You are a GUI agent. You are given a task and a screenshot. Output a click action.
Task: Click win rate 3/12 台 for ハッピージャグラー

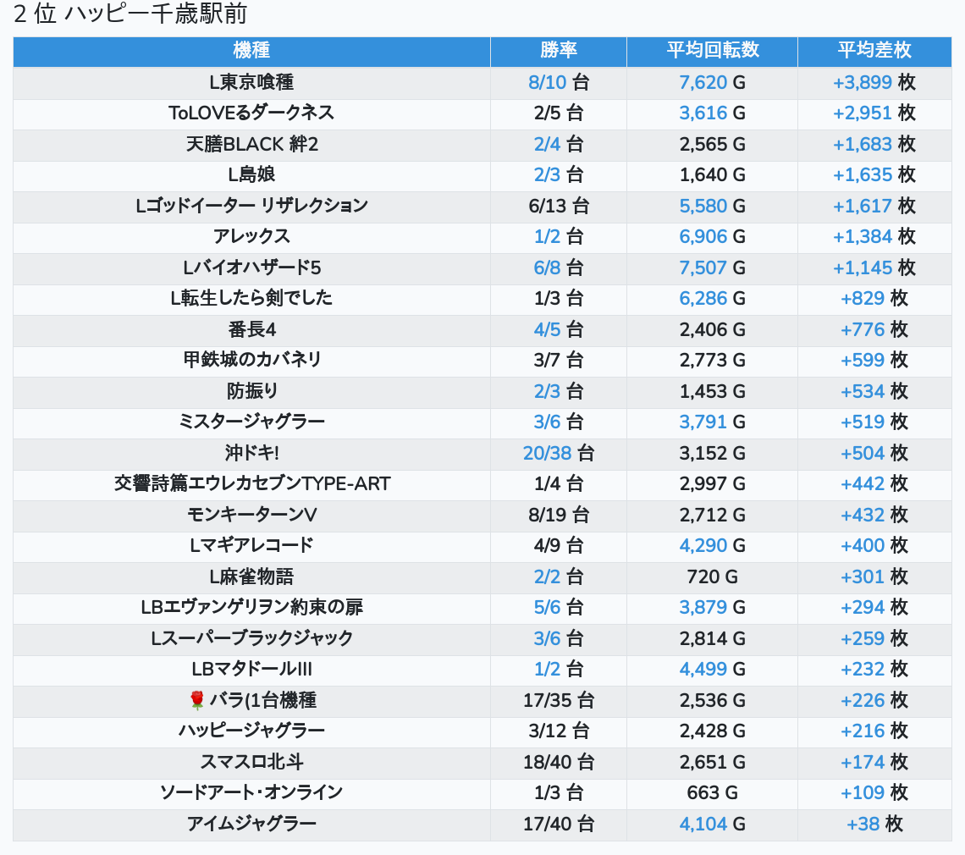click(558, 731)
